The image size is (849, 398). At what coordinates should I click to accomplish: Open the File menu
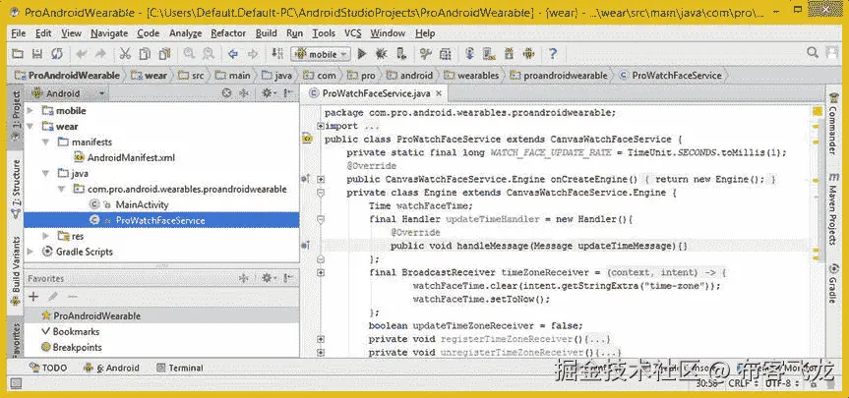point(19,33)
